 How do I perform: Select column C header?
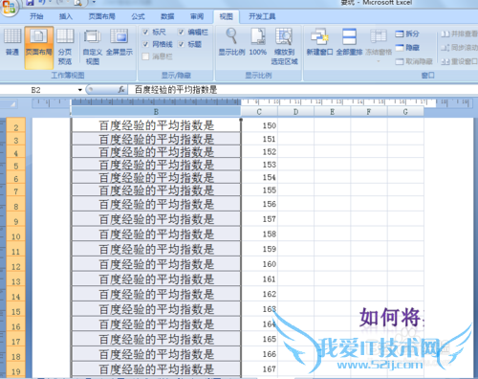coord(259,112)
